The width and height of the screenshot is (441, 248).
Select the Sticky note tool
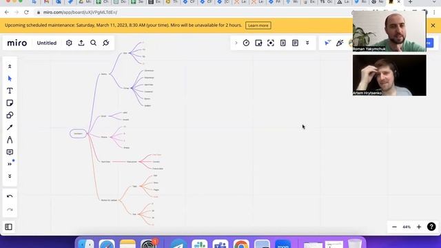[x=10, y=103]
